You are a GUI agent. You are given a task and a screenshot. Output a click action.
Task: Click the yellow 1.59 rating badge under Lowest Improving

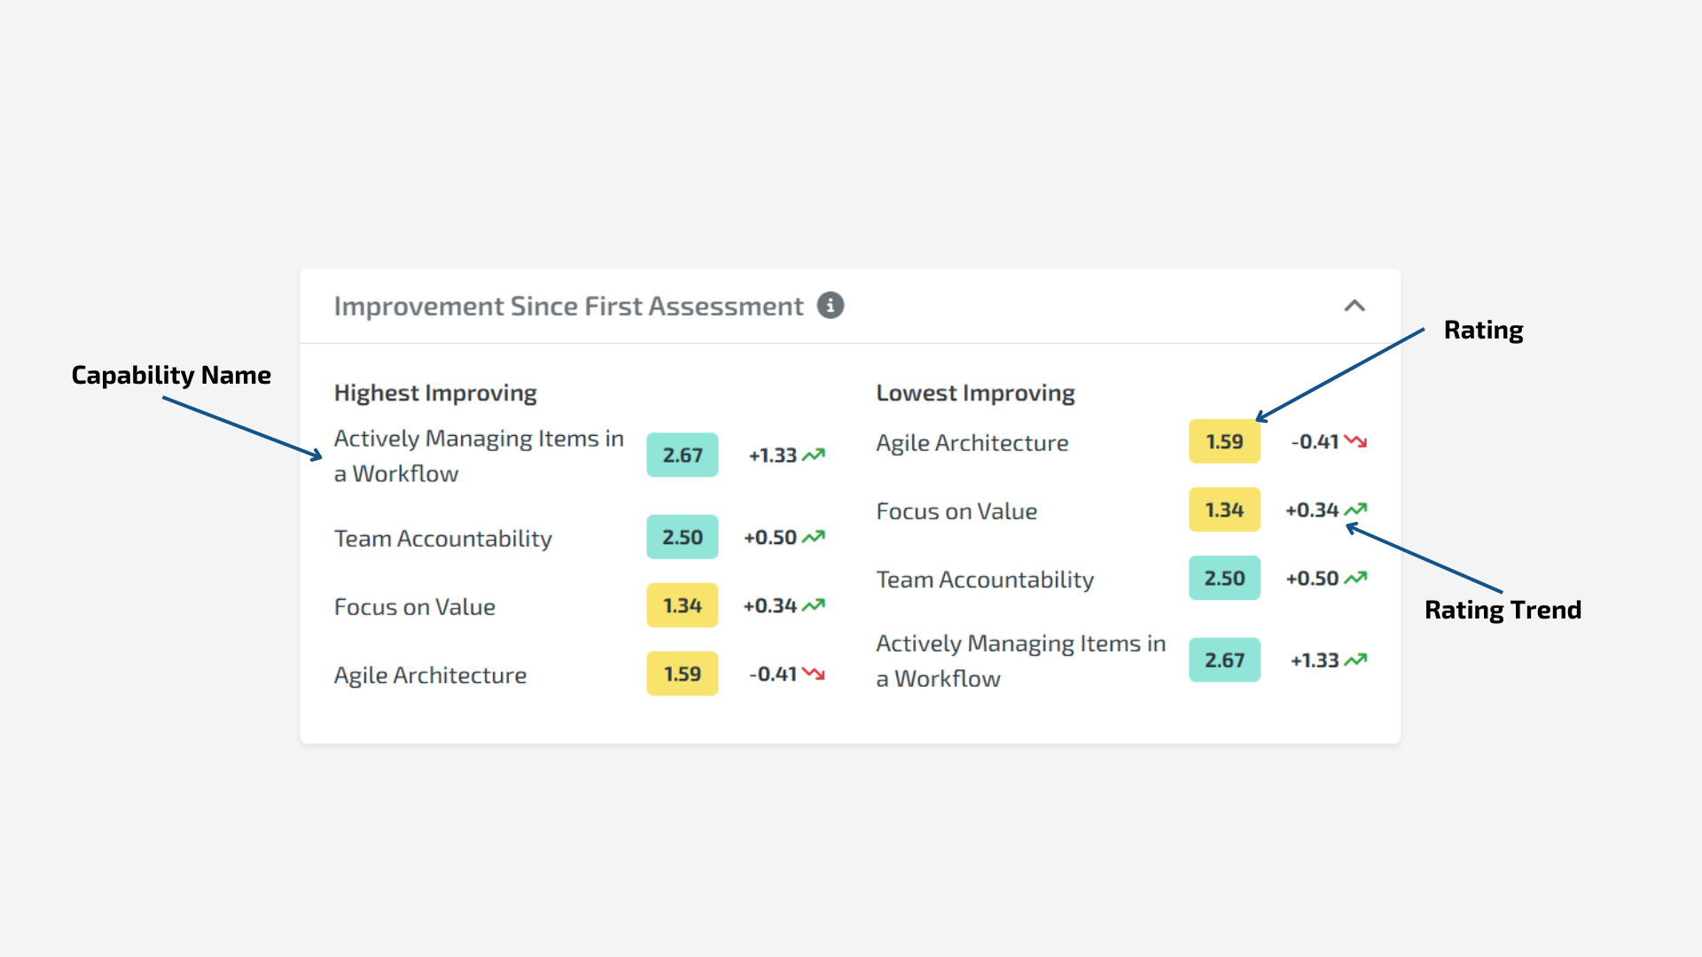pos(1224,441)
